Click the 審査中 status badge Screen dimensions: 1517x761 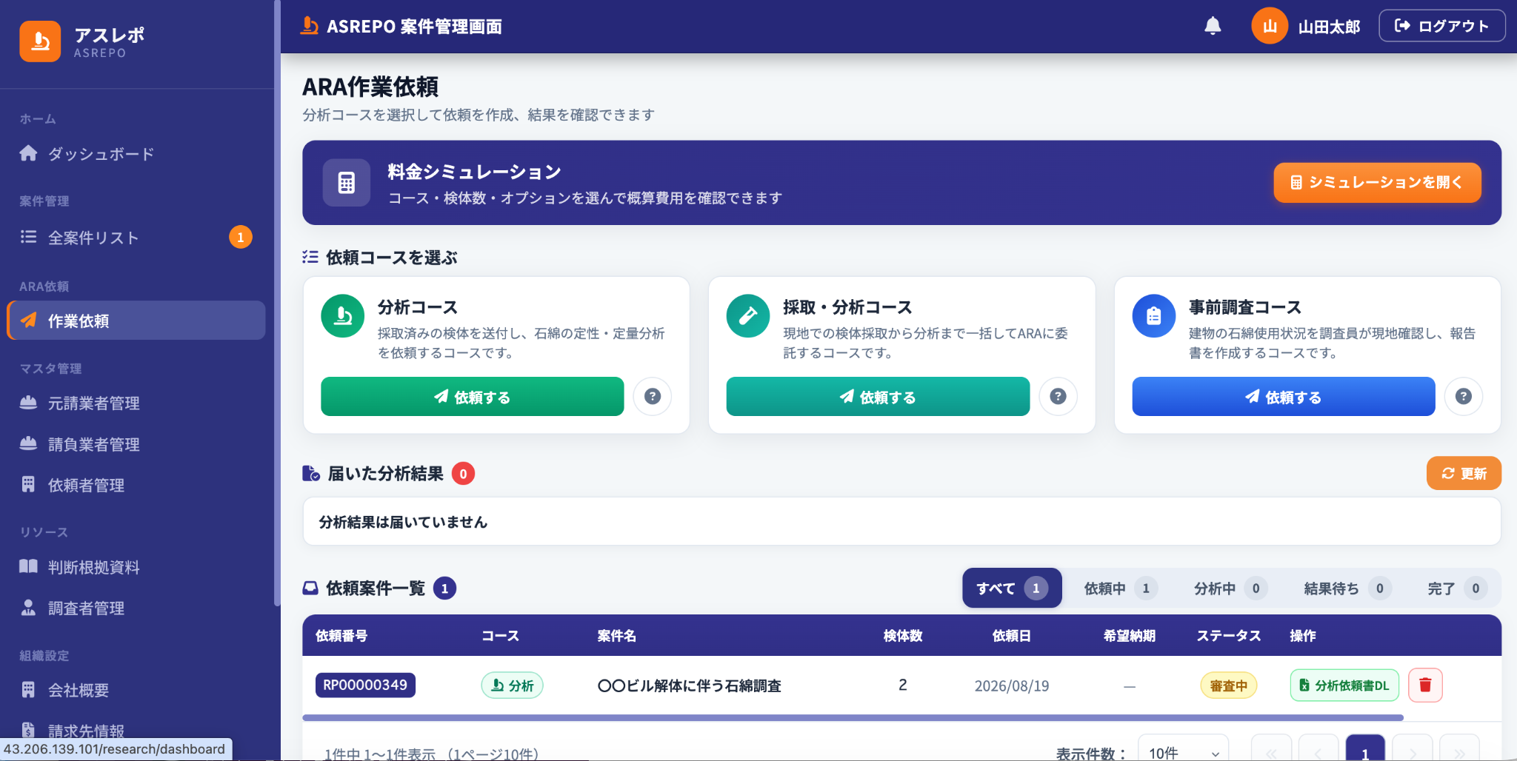pyautogui.click(x=1228, y=685)
